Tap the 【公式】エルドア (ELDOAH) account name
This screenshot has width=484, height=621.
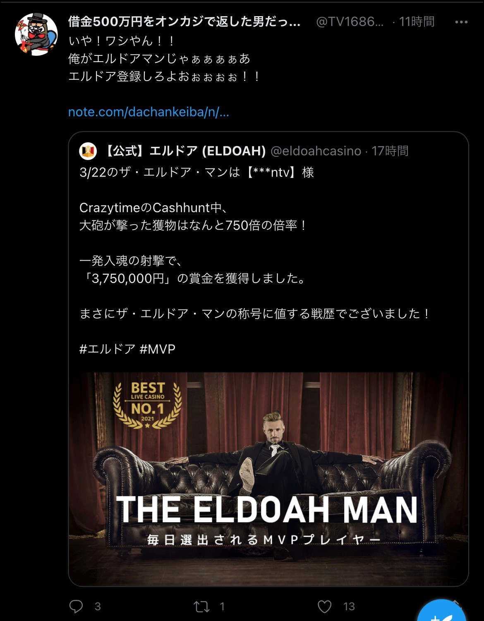pos(184,151)
